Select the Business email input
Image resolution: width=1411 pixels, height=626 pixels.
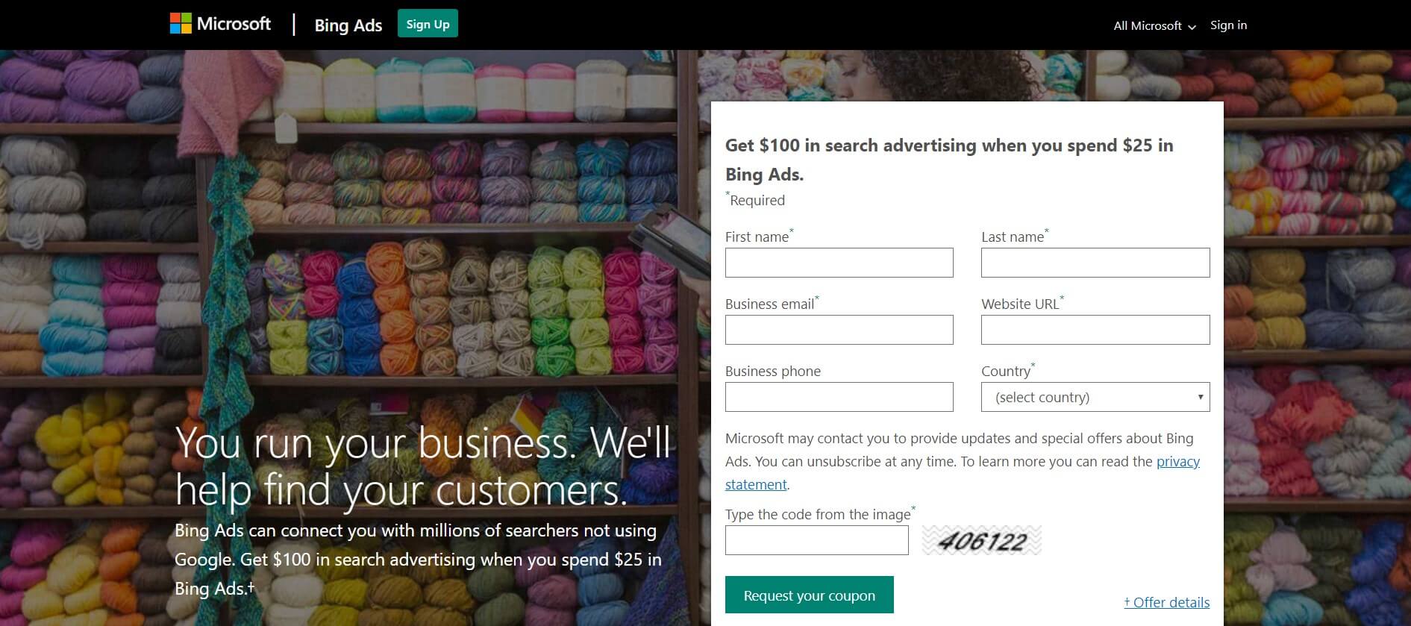(839, 330)
